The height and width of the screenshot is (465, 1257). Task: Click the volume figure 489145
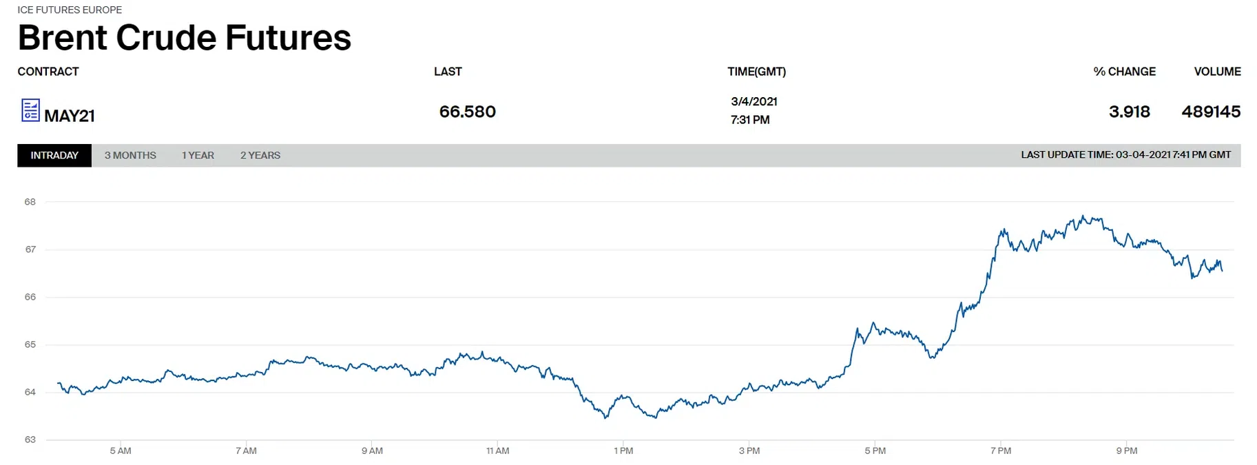click(x=1211, y=112)
